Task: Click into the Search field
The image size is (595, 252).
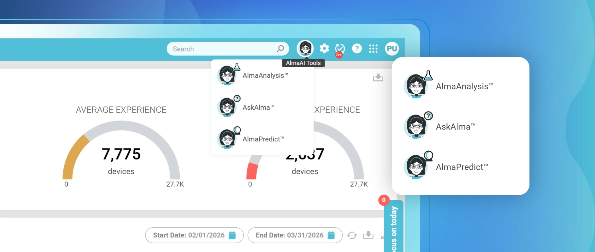Action: pyautogui.click(x=228, y=49)
